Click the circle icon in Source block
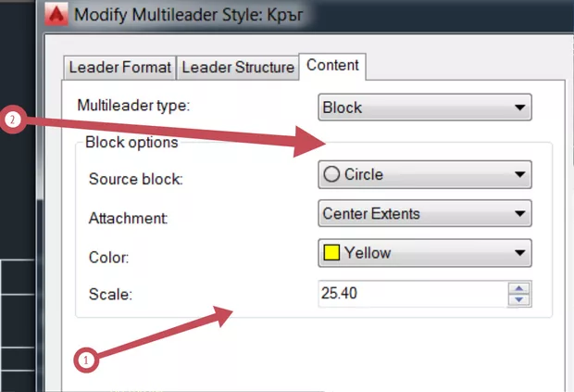 pos(331,174)
